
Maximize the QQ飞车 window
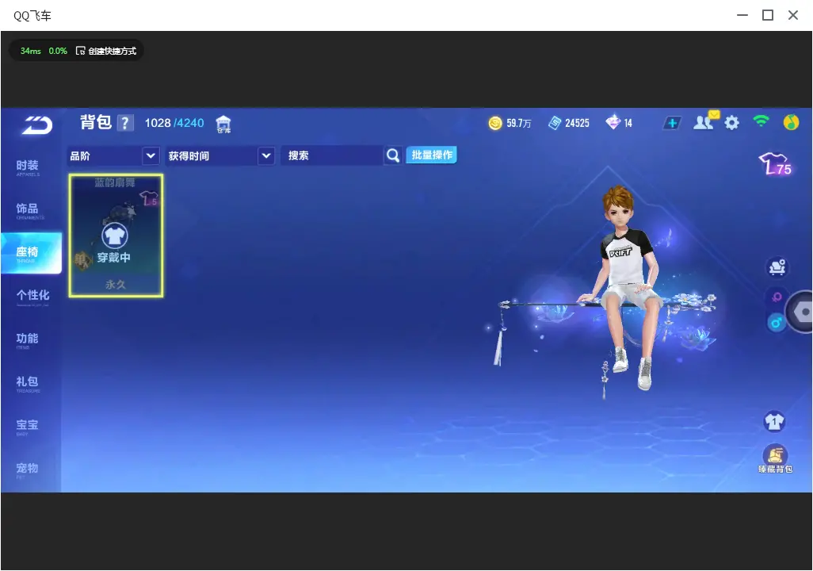[x=768, y=15]
